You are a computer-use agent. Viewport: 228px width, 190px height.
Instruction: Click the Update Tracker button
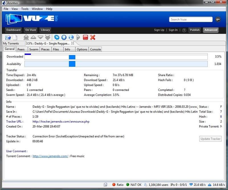pyautogui.click(x=210, y=139)
